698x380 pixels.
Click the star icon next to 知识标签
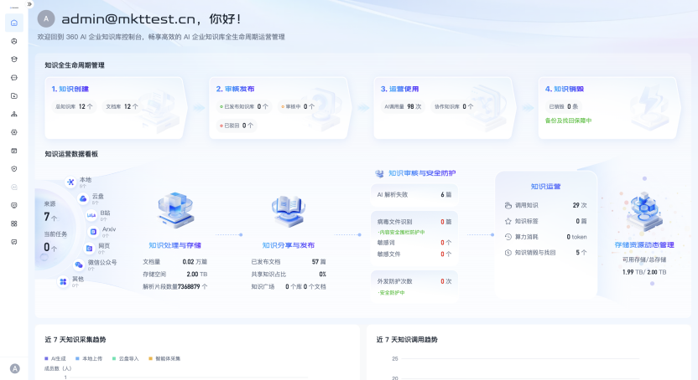click(508, 221)
